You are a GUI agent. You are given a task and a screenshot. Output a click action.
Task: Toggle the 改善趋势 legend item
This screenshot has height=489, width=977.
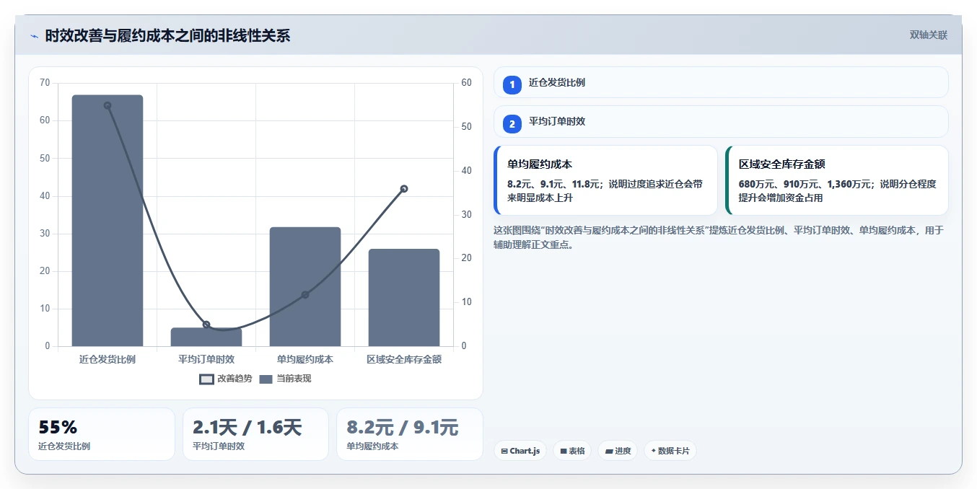click(226, 379)
